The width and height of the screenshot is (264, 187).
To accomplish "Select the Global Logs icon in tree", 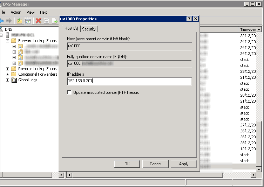I will click(14, 80).
